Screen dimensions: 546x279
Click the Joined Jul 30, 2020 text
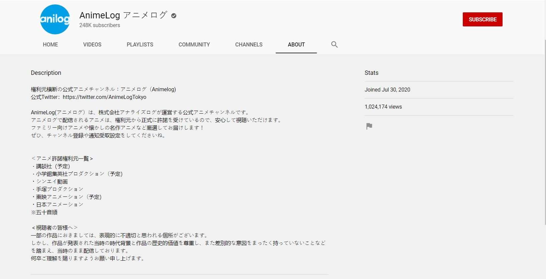click(388, 90)
